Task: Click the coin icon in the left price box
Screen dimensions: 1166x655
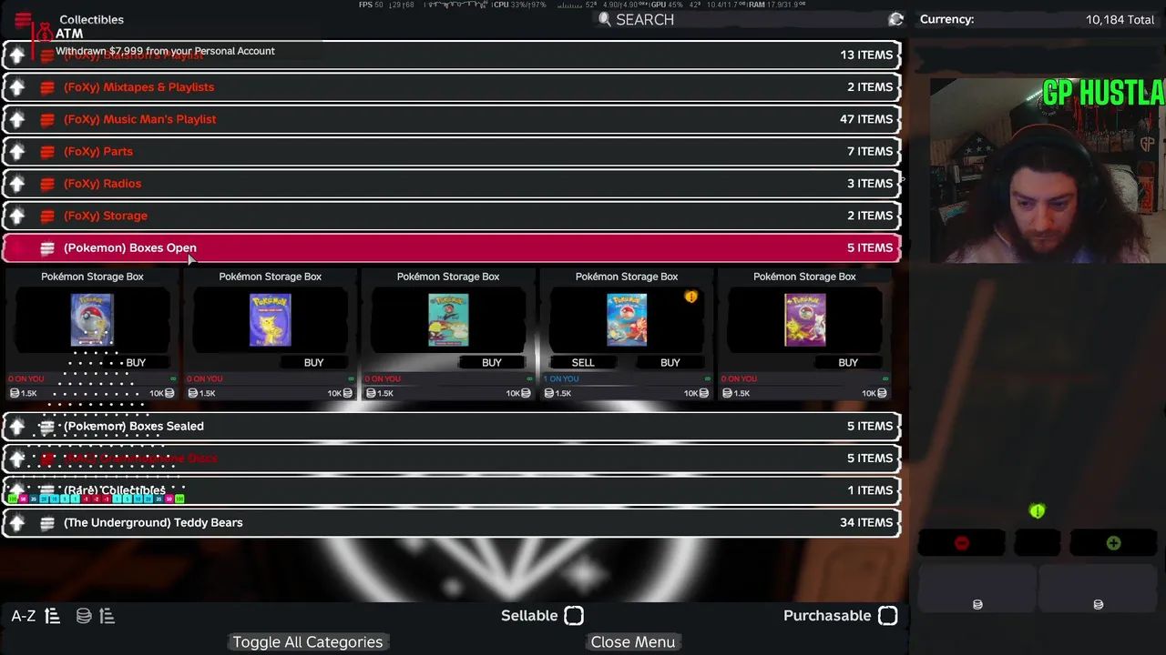Action: 977,605
